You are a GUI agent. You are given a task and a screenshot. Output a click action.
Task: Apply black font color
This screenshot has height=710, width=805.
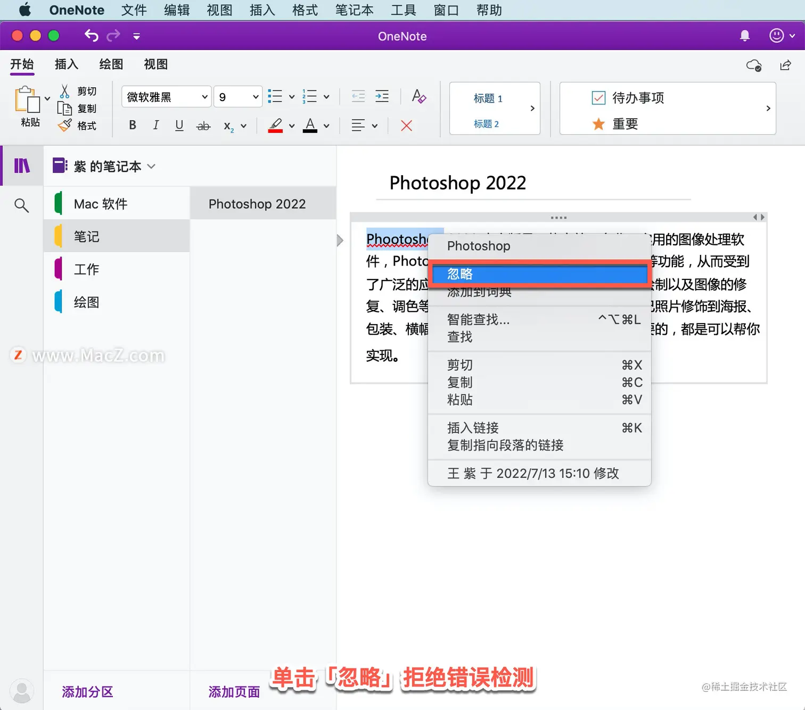(x=310, y=126)
